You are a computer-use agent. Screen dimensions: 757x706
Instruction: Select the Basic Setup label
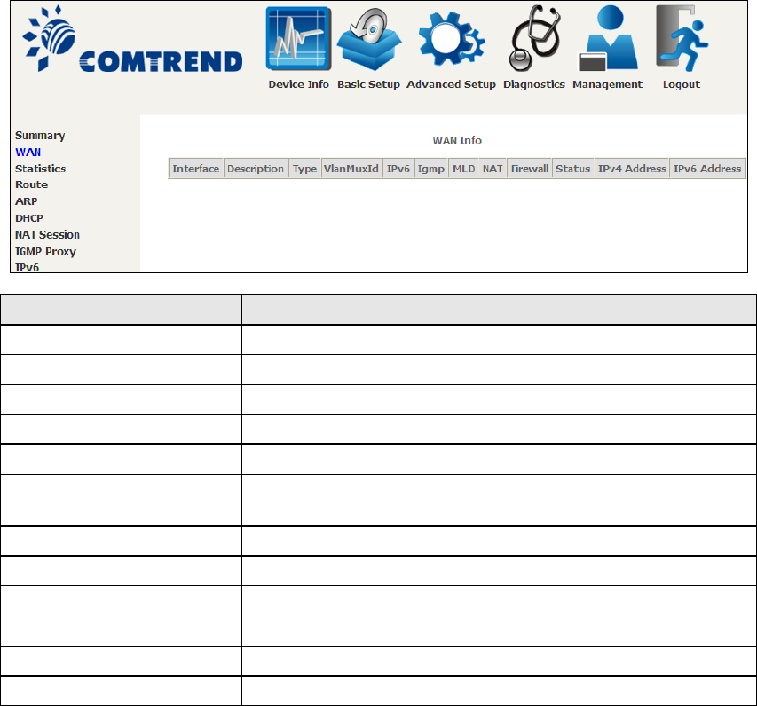point(368,84)
